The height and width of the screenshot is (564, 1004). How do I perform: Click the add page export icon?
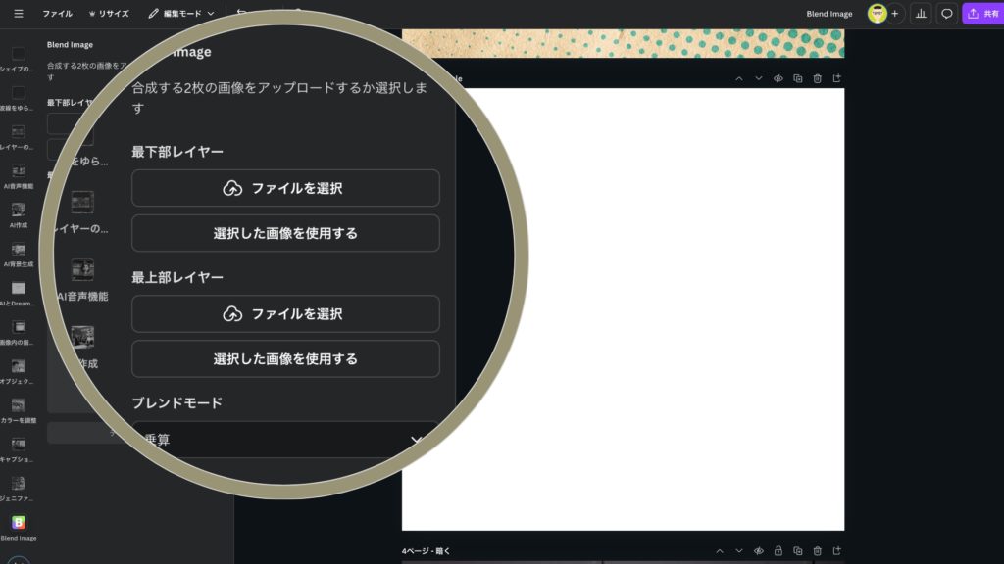pos(836,78)
